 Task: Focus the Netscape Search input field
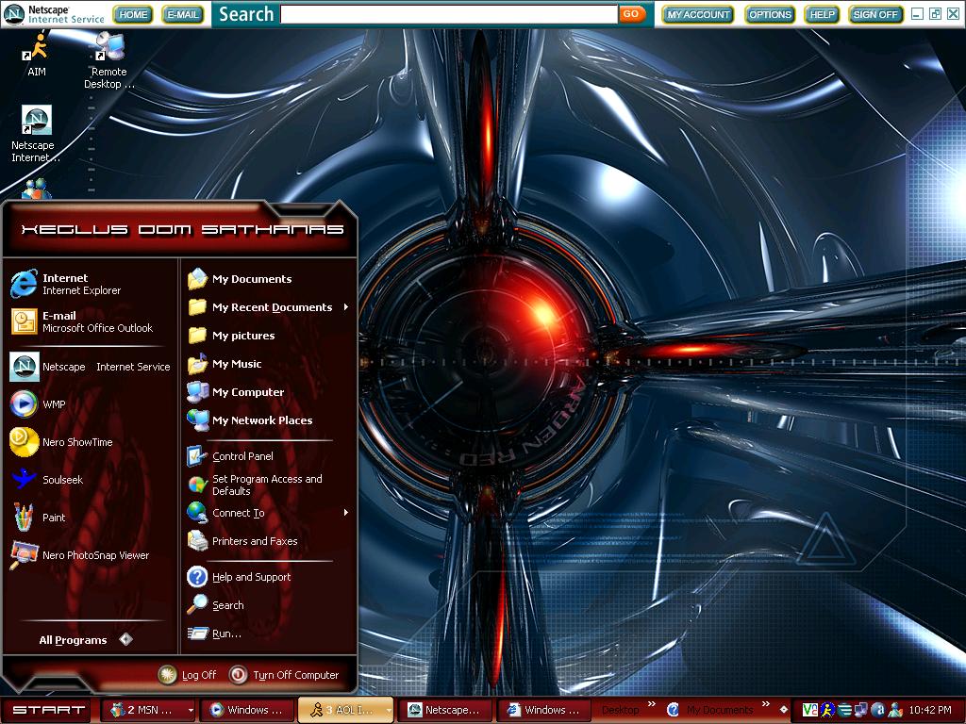tap(448, 14)
